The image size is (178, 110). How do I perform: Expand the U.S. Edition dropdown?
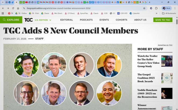43,20
